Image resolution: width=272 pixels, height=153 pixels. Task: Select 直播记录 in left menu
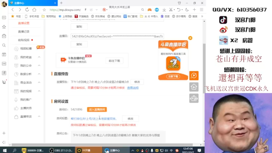24,32
